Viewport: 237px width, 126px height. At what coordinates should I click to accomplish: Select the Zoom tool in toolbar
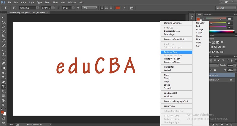[4, 105]
